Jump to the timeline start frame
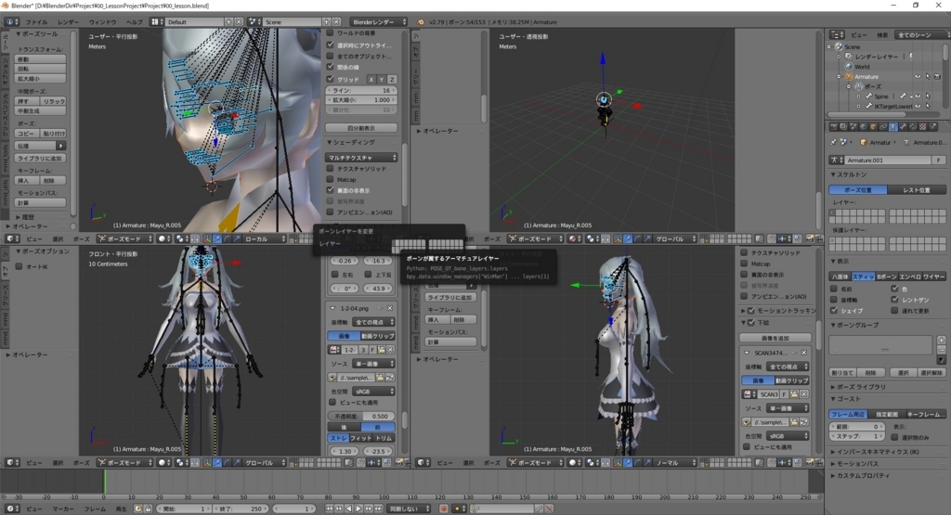 (x=329, y=509)
